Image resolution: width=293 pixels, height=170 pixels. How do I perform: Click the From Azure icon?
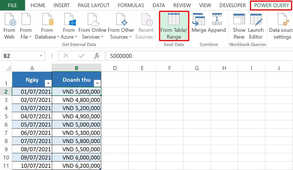tap(68, 25)
